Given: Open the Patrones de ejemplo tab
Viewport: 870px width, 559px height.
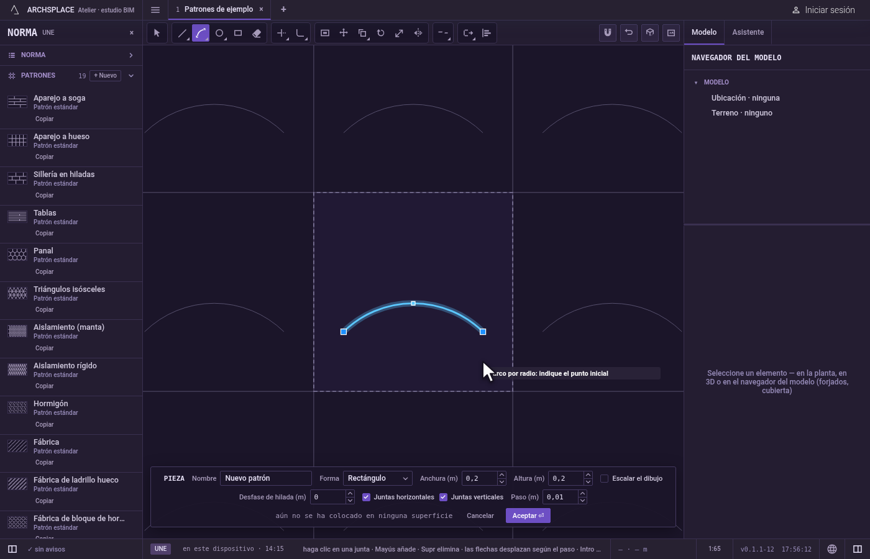Looking at the screenshot, I should pos(219,9).
